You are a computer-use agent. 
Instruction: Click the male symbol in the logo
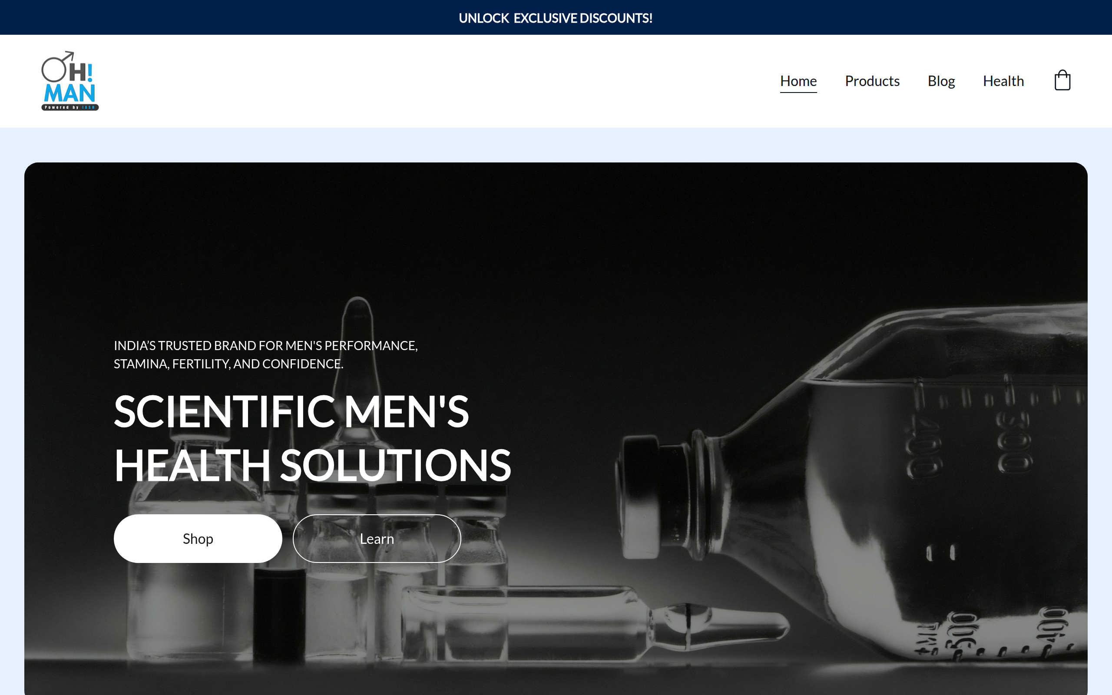[57, 66]
